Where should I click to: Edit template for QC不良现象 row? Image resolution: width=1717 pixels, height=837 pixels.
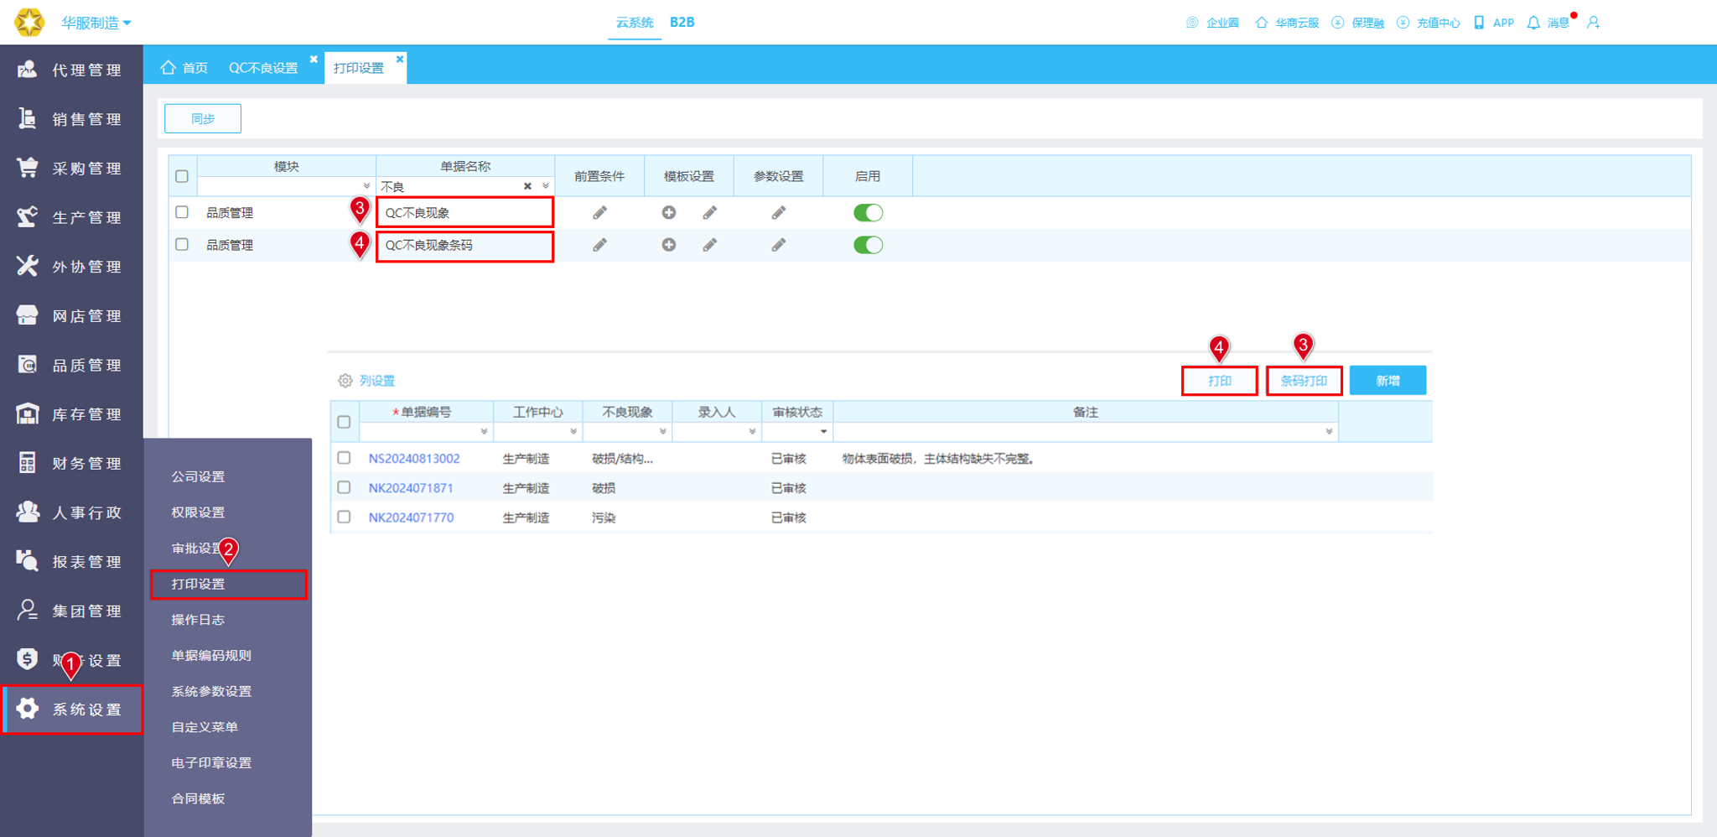[710, 213]
